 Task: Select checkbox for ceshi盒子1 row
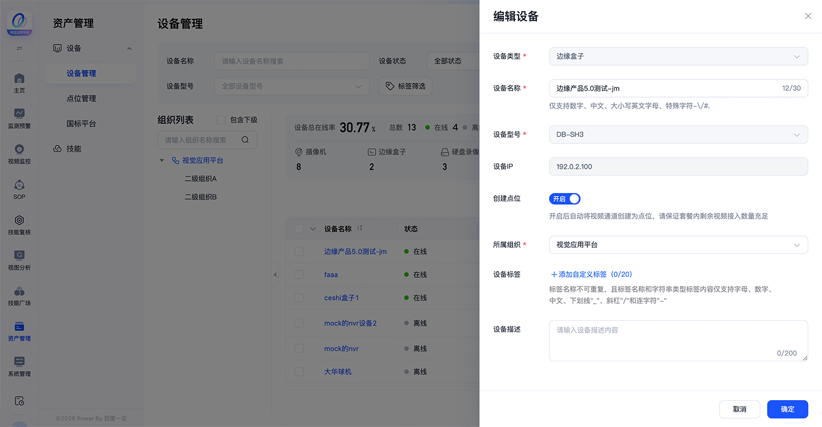(299, 297)
